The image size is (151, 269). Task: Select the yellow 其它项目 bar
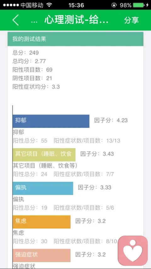click(x=44, y=155)
